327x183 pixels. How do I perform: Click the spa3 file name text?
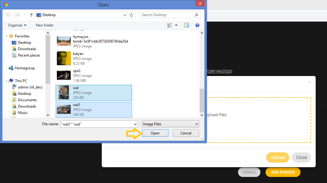coord(76,71)
